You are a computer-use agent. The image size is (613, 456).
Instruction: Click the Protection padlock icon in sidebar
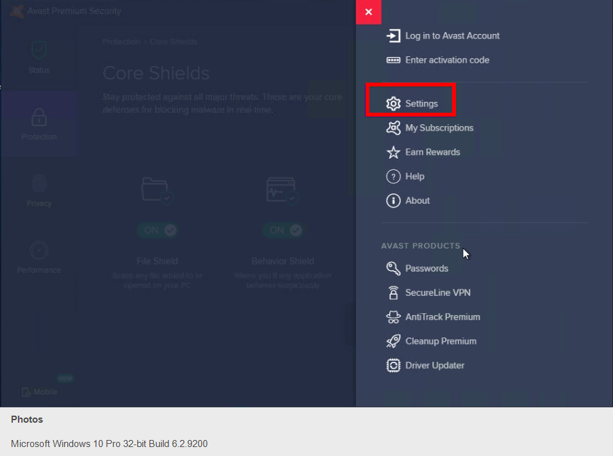pyautogui.click(x=39, y=117)
